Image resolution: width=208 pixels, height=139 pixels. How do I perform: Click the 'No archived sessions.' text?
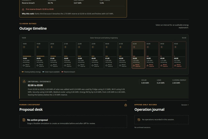143,127
